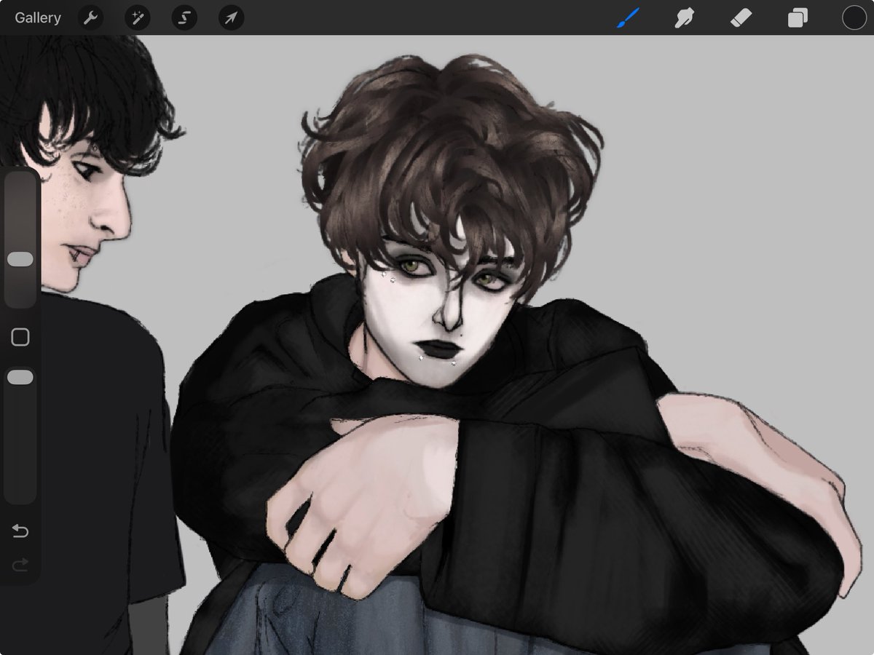Select the Brush paint tool
Viewport: 874px width, 655px height.
click(627, 18)
